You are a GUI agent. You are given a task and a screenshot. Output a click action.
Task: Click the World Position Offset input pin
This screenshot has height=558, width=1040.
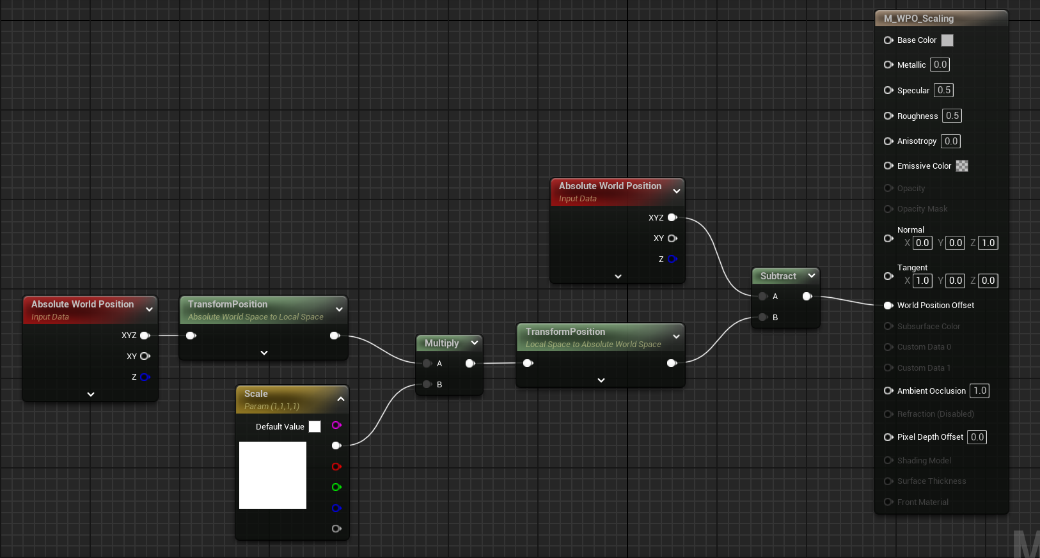888,306
